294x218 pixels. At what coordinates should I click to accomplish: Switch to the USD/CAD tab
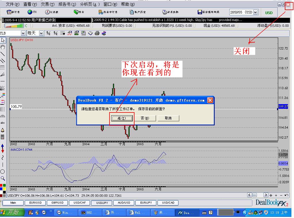pyautogui.click(x=168, y=203)
